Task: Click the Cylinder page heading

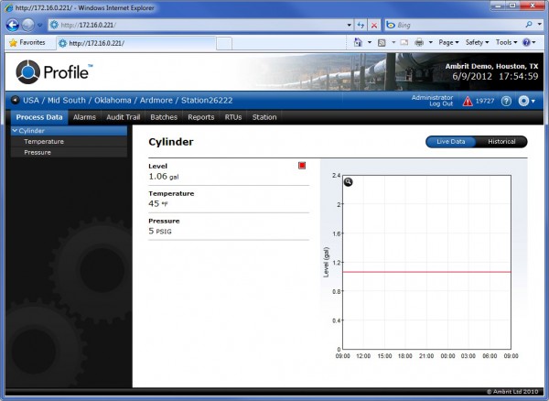Action: (171, 142)
